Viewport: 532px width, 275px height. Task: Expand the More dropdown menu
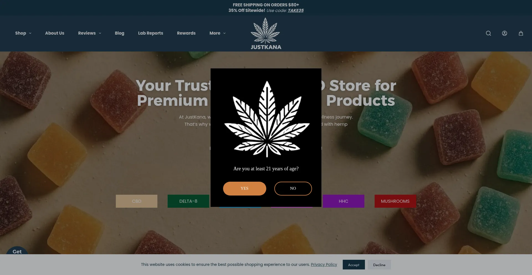point(218,33)
